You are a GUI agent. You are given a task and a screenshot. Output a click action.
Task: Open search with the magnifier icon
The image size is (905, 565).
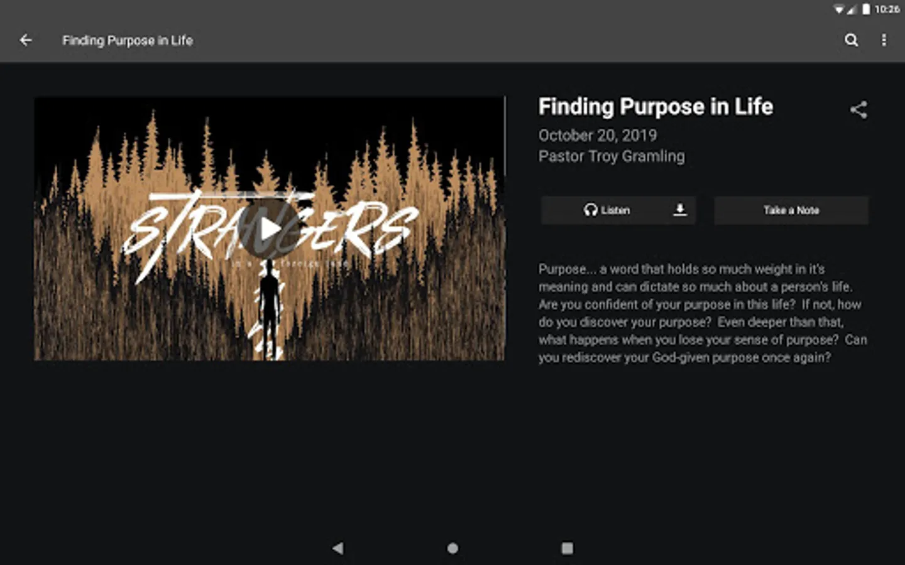(x=852, y=40)
